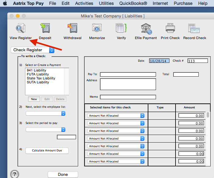The width and height of the screenshot is (214, 178).
Task: Open third Amount Not Allocated dropdown
Action: [116, 131]
